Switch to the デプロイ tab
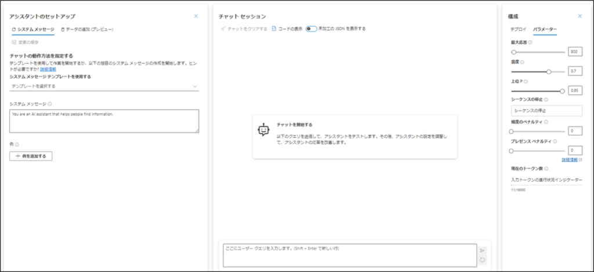This screenshot has height=272, width=594. tap(518, 29)
